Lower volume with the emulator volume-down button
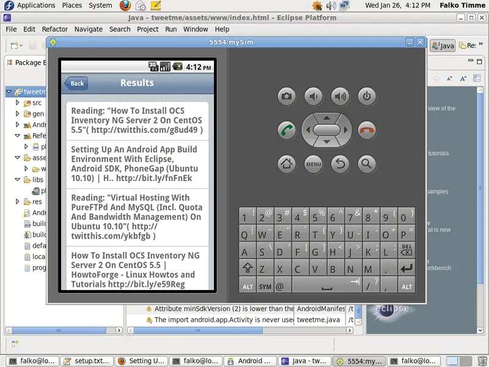 [x=314, y=97]
